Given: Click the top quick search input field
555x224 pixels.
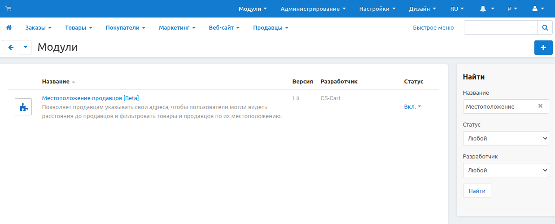Looking at the screenshot, I should (x=501, y=28).
